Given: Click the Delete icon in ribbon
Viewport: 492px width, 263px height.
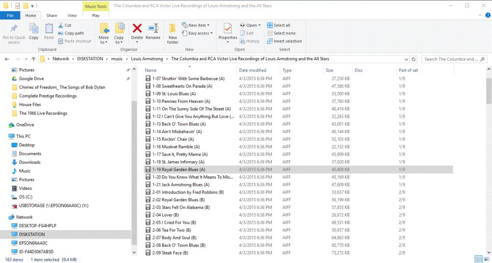Looking at the screenshot, I should point(137,32).
